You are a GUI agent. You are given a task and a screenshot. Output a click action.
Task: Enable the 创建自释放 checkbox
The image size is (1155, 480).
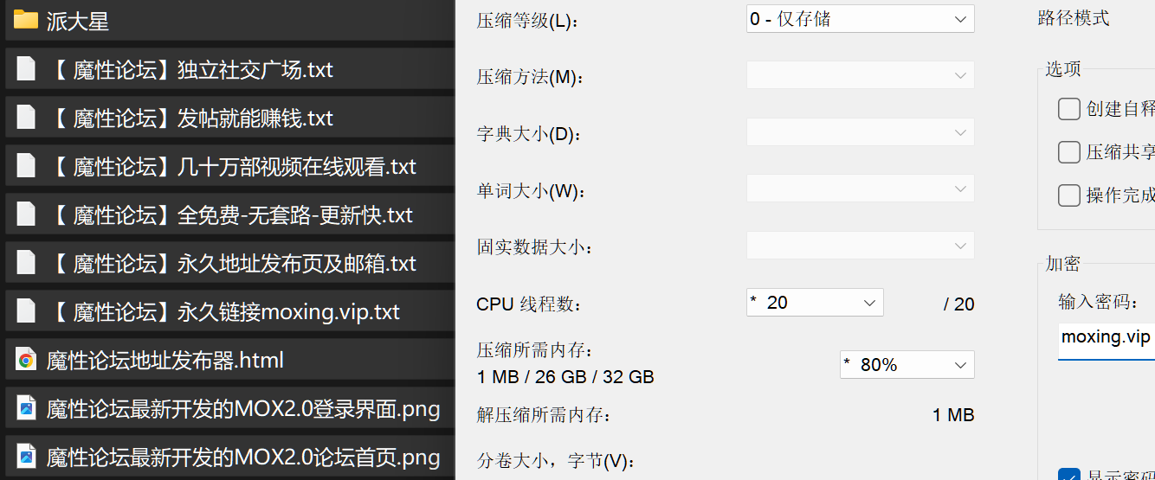[x=1069, y=109]
